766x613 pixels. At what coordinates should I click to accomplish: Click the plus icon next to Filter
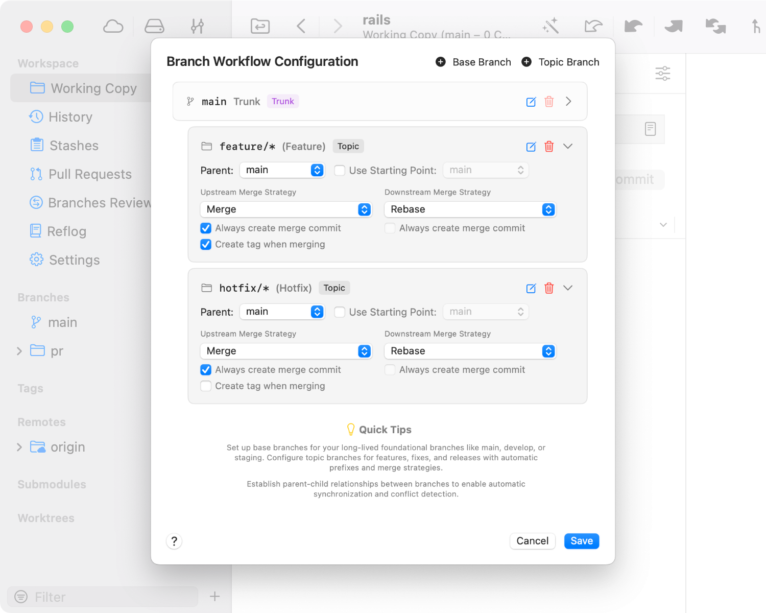215,596
